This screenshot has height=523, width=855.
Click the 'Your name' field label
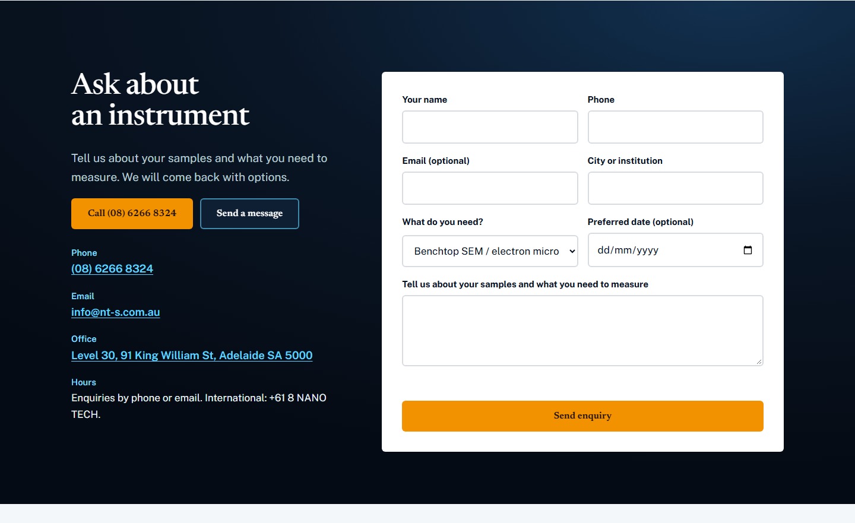[x=425, y=100]
